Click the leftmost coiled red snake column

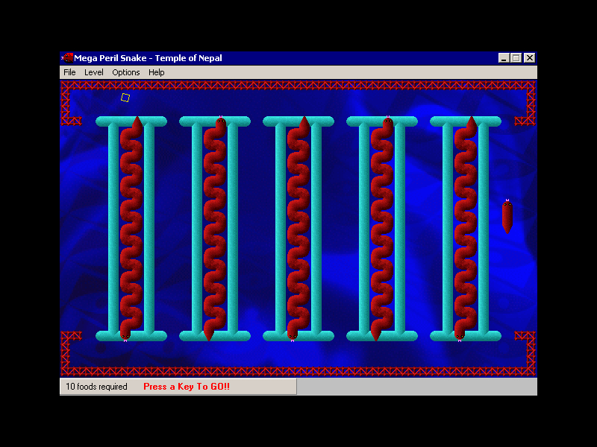pyautogui.click(x=131, y=228)
